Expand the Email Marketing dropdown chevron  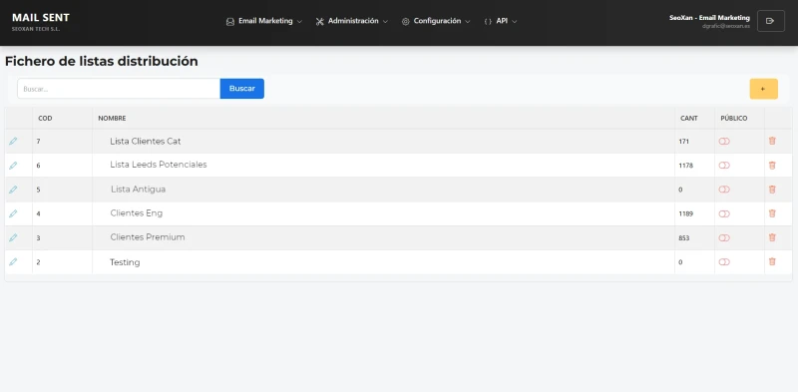click(299, 21)
